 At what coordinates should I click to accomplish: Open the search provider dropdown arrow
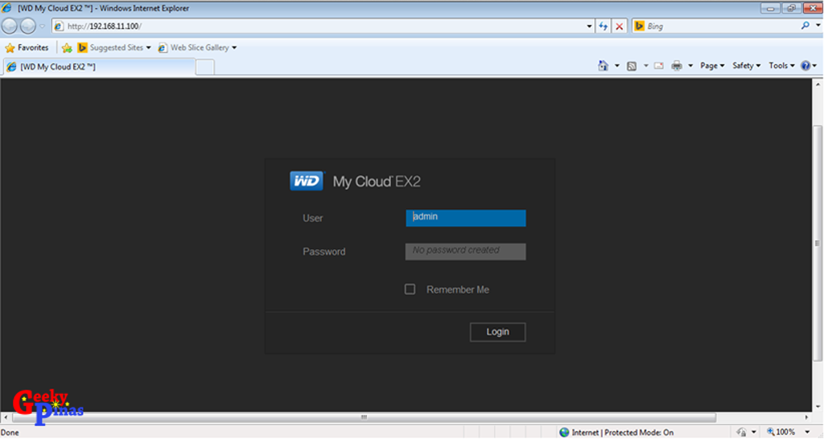818,26
